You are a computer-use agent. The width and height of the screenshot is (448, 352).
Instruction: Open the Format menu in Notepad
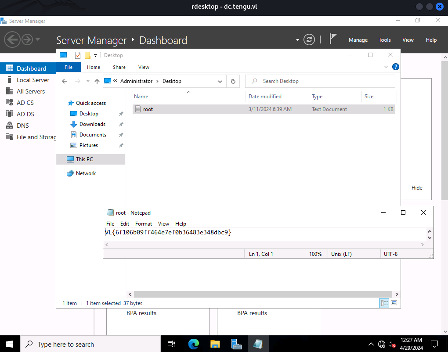[x=144, y=224]
